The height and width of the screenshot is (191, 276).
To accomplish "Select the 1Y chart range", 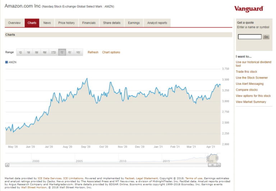I will (62, 52).
